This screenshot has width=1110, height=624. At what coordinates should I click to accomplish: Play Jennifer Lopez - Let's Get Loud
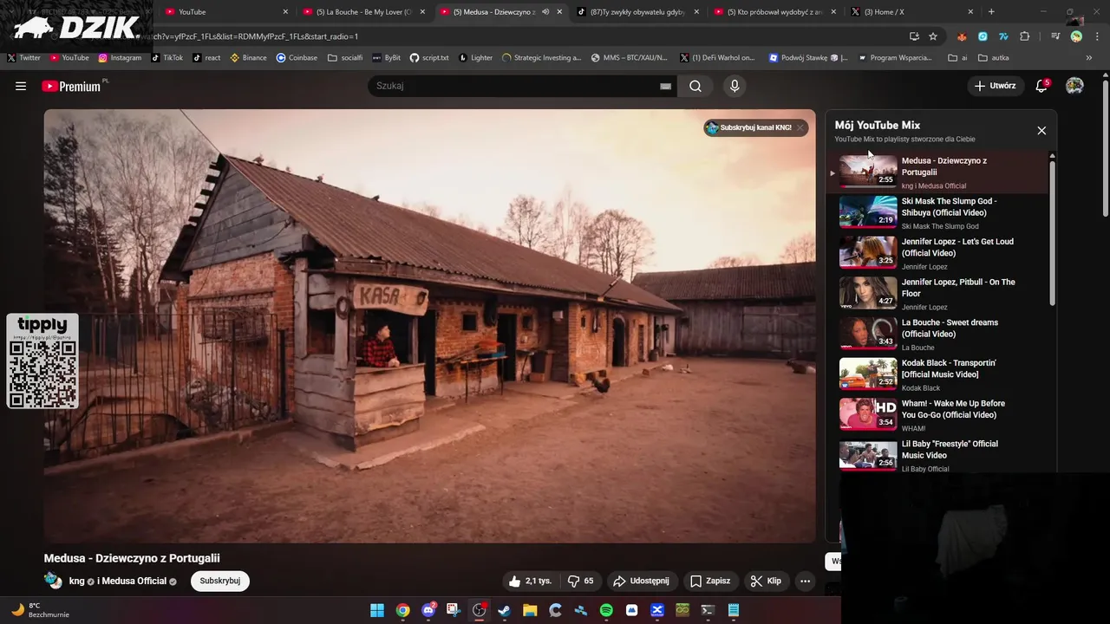(x=942, y=253)
